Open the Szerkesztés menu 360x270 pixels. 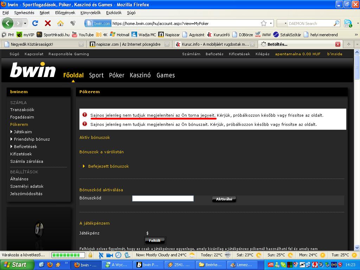(x=24, y=13)
